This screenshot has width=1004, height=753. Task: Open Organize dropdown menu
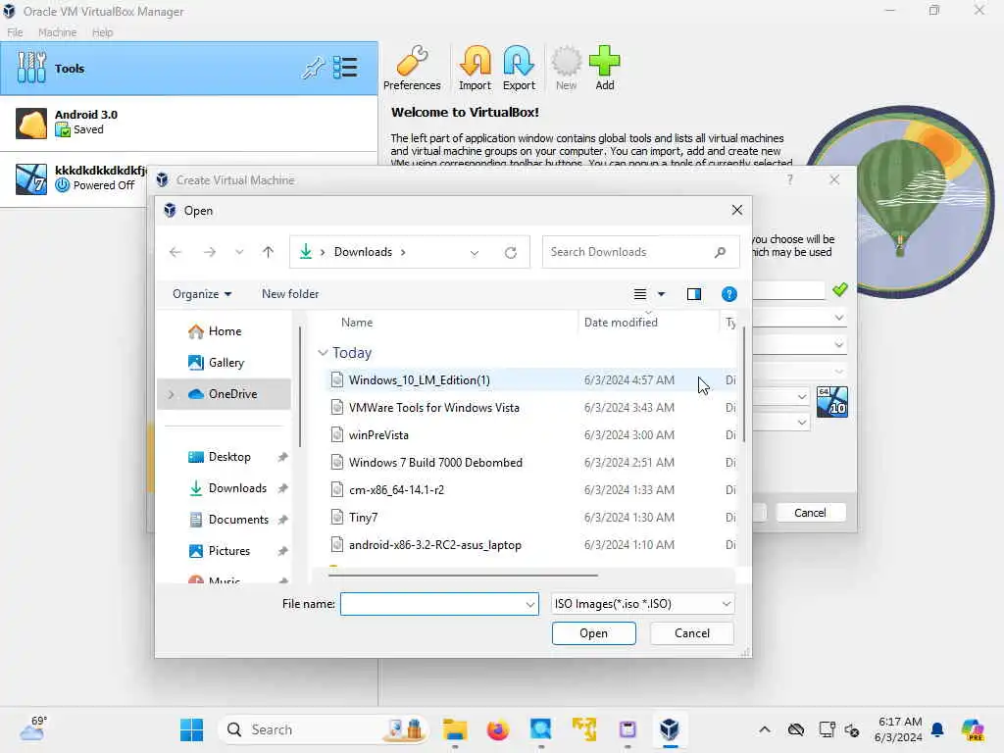(202, 294)
